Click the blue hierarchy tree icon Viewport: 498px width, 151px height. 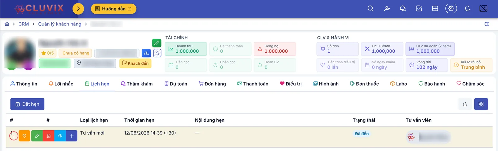(x=146, y=53)
